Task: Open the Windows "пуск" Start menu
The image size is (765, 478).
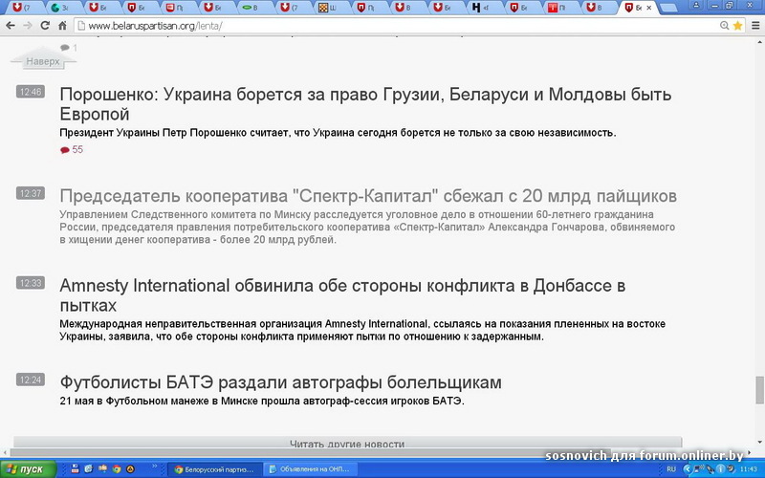Action: tap(28, 469)
